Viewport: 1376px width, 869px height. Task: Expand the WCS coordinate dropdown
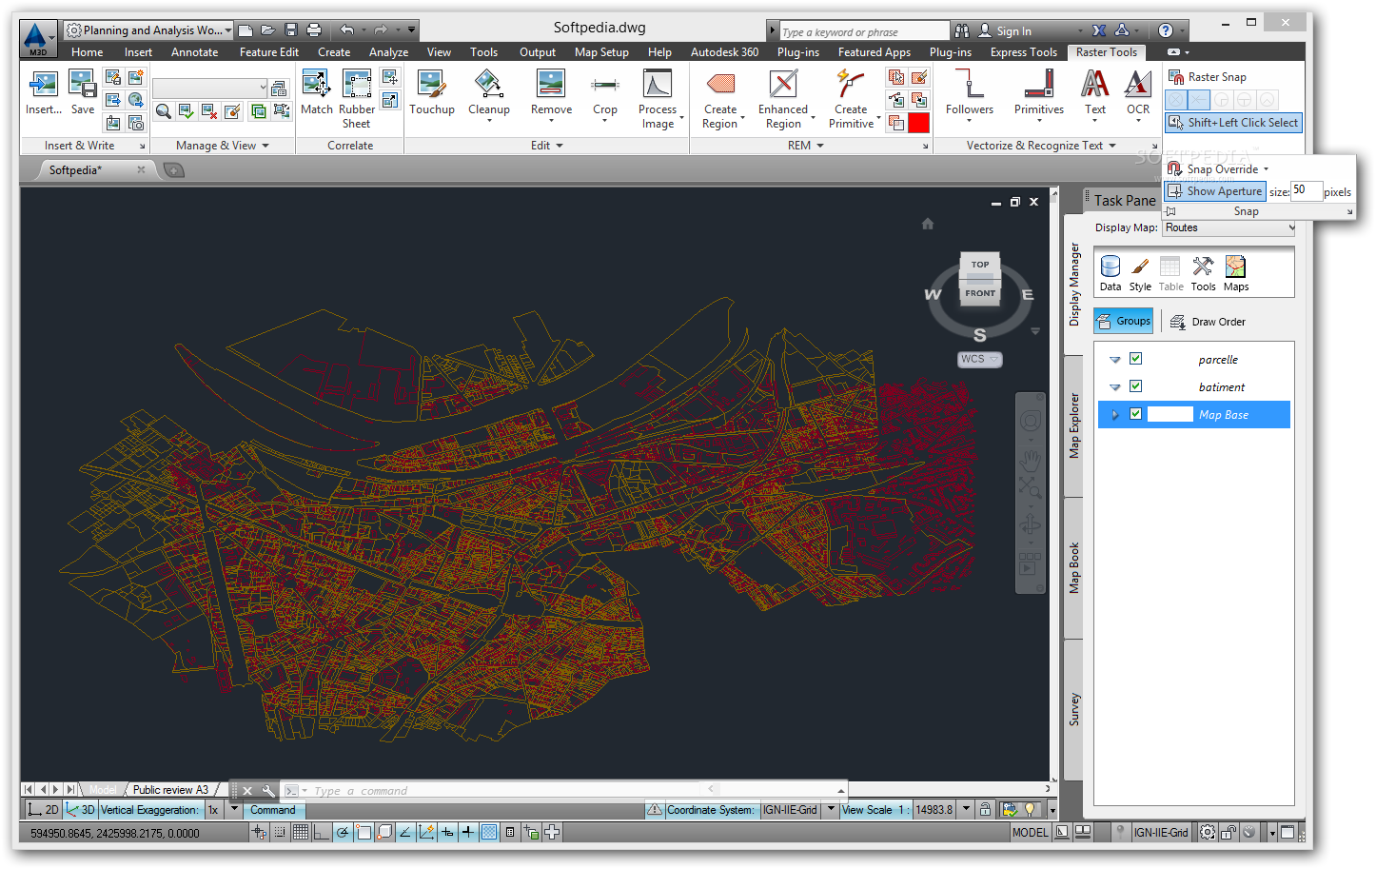tap(980, 359)
